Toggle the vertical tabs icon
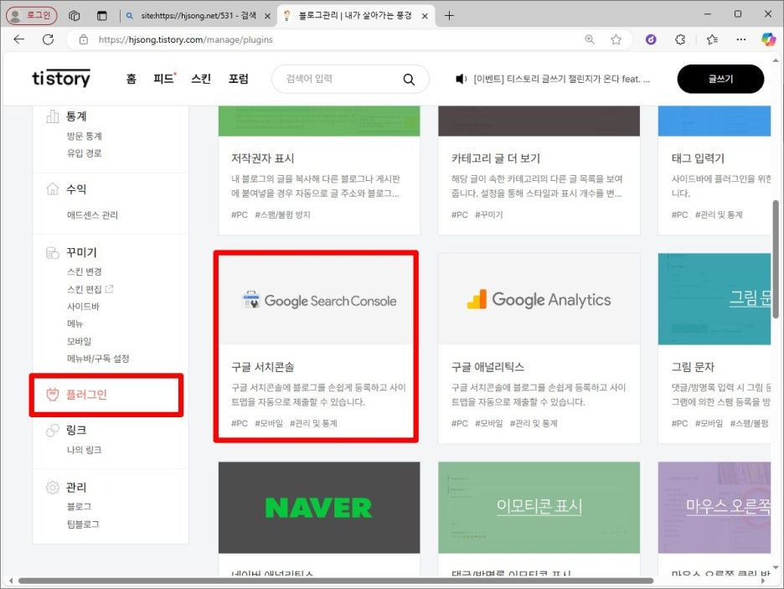This screenshot has height=589, width=784. 102,15
